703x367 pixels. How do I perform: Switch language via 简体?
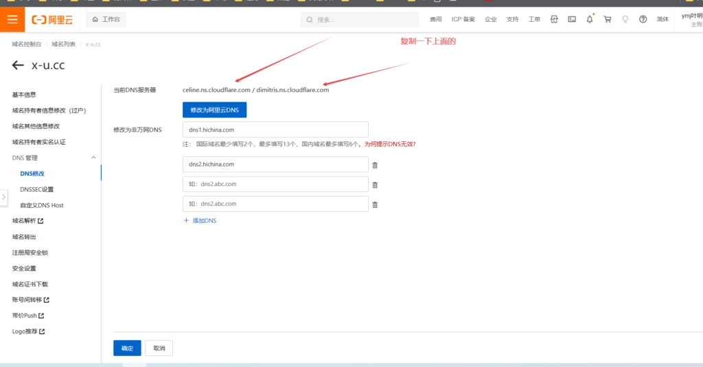click(x=662, y=19)
